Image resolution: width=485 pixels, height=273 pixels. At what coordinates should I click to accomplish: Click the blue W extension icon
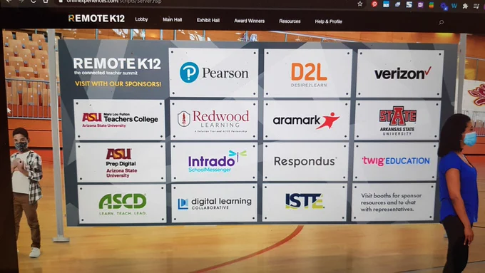[x=454, y=6]
